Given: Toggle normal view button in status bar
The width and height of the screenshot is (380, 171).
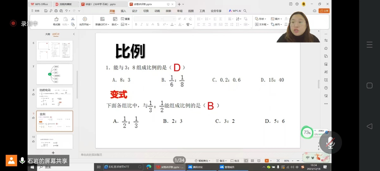Looking at the screenshot, I should [x=246, y=161].
